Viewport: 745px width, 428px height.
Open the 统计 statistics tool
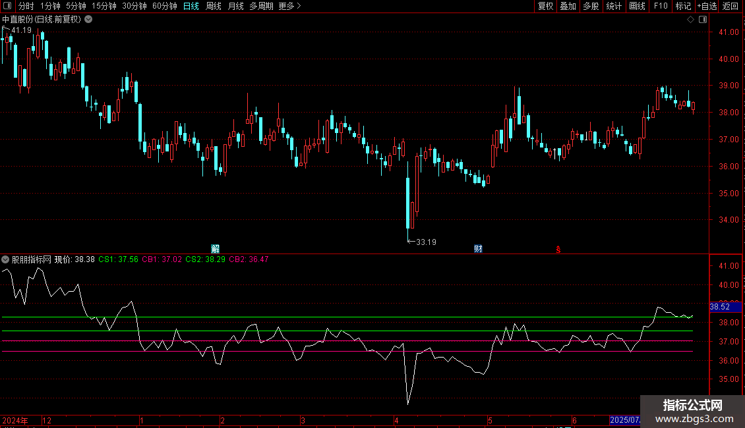pos(613,6)
